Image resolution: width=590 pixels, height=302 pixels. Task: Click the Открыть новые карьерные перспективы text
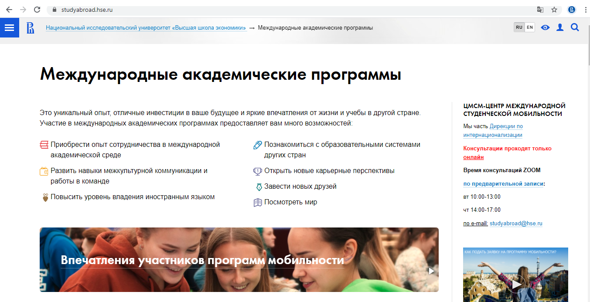point(329,171)
